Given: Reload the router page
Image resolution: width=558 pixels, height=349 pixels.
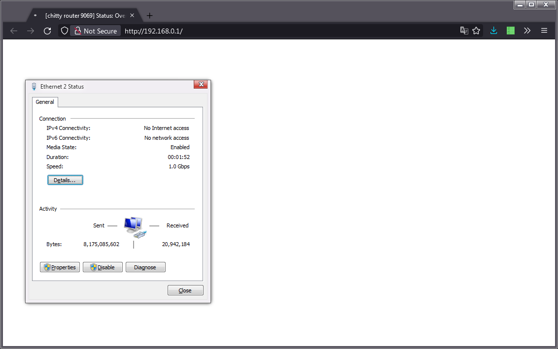Looking at the screenshot, I should [47, 31].
